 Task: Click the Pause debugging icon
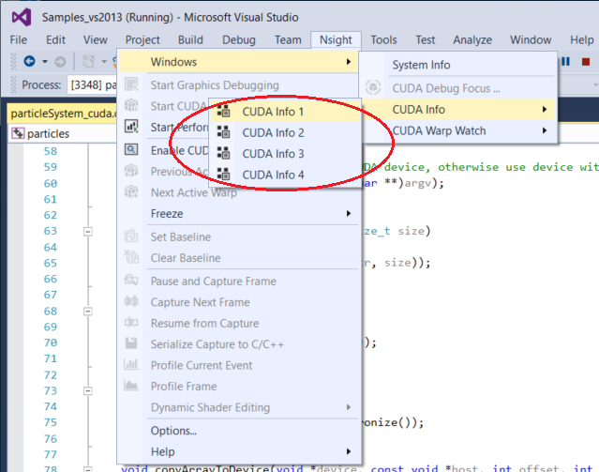(x=566, y=61)
